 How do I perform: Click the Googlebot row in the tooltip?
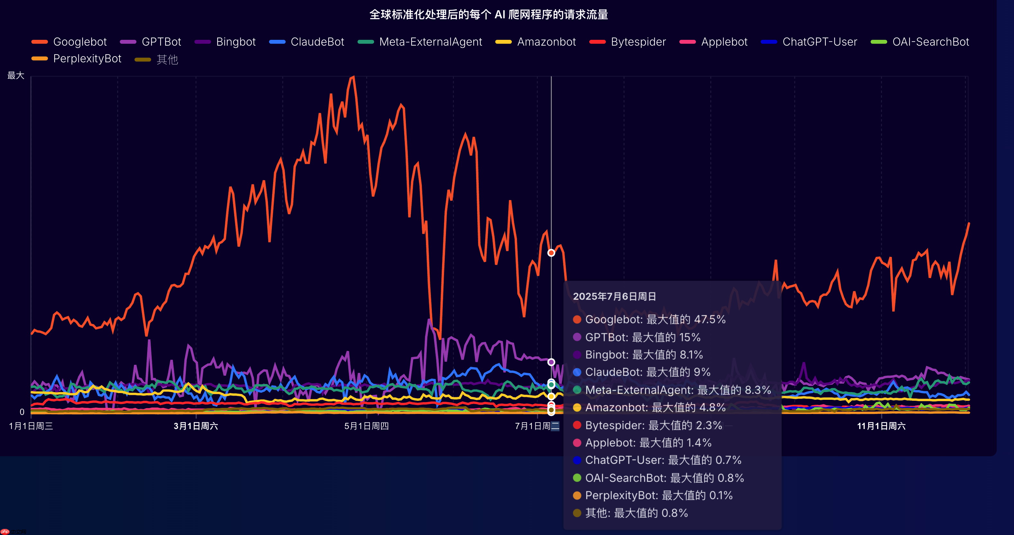(650, 320)
